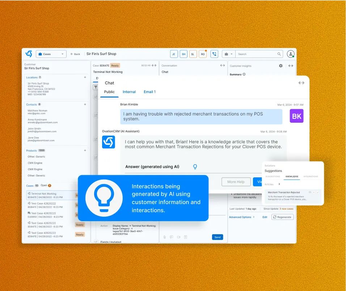Open the Products section link

(31, 151)
